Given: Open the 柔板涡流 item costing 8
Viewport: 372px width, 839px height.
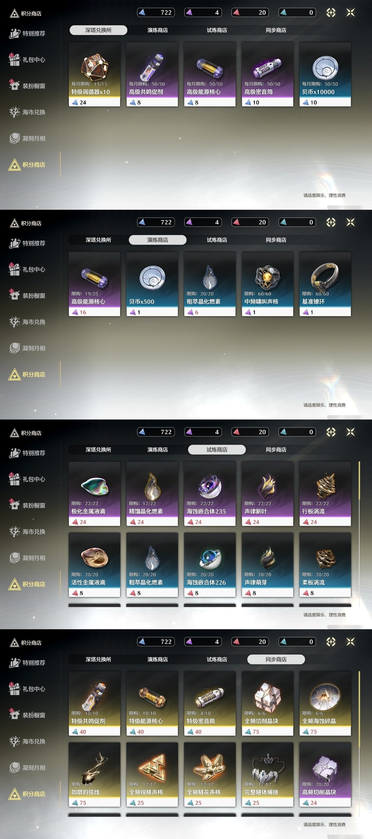Looking at the screenshot, I should [325, 565].
